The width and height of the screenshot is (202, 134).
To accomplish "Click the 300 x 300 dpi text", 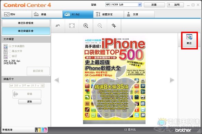I will (x=12, y=61).
